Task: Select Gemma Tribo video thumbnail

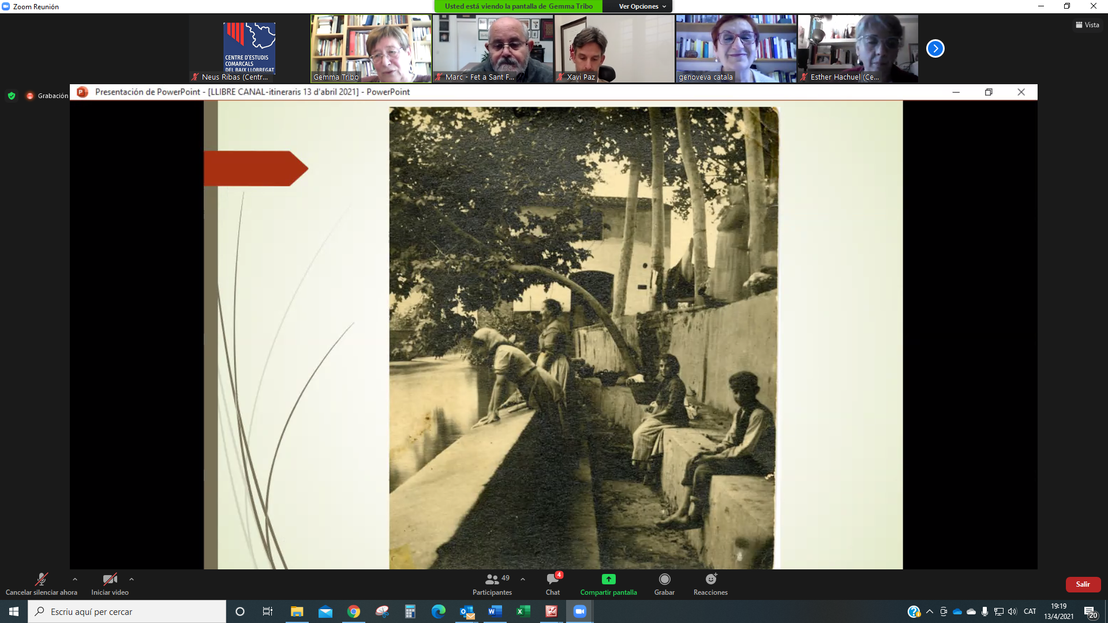Action: pos(370,48)
